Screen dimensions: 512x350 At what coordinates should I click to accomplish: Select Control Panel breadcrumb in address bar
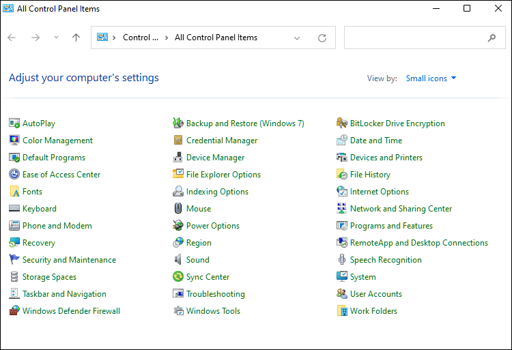pos(140,38)
